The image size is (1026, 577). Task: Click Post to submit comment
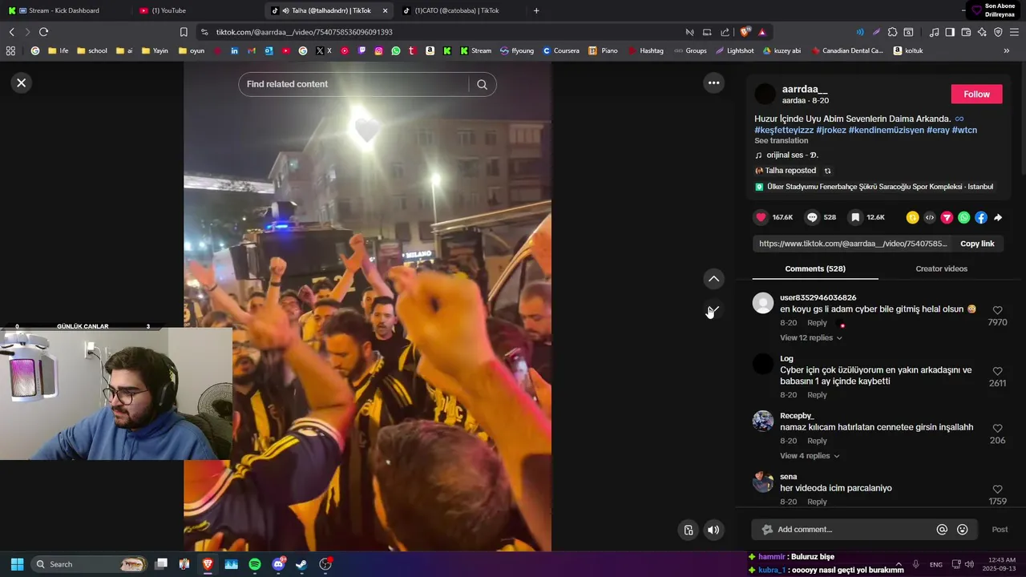click(x=1000, y=530)
